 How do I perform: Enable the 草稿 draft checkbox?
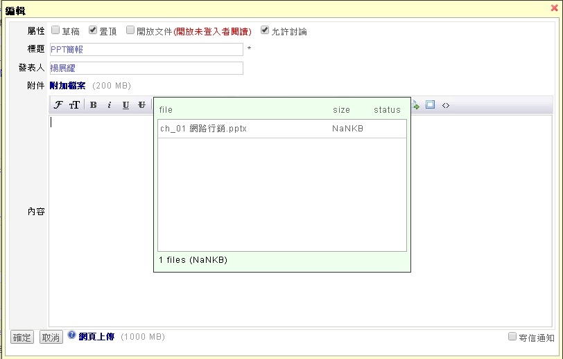coord(55,30)
